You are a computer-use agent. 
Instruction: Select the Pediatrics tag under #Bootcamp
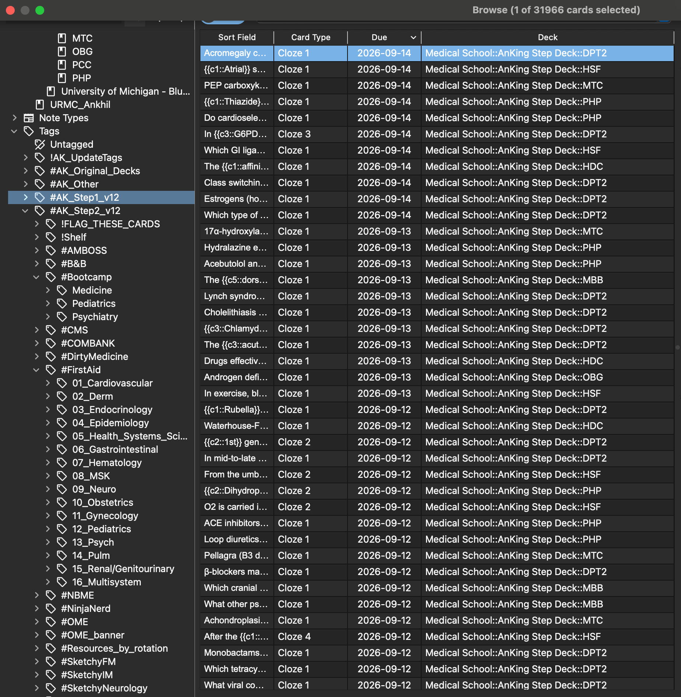tap(94, 304)
